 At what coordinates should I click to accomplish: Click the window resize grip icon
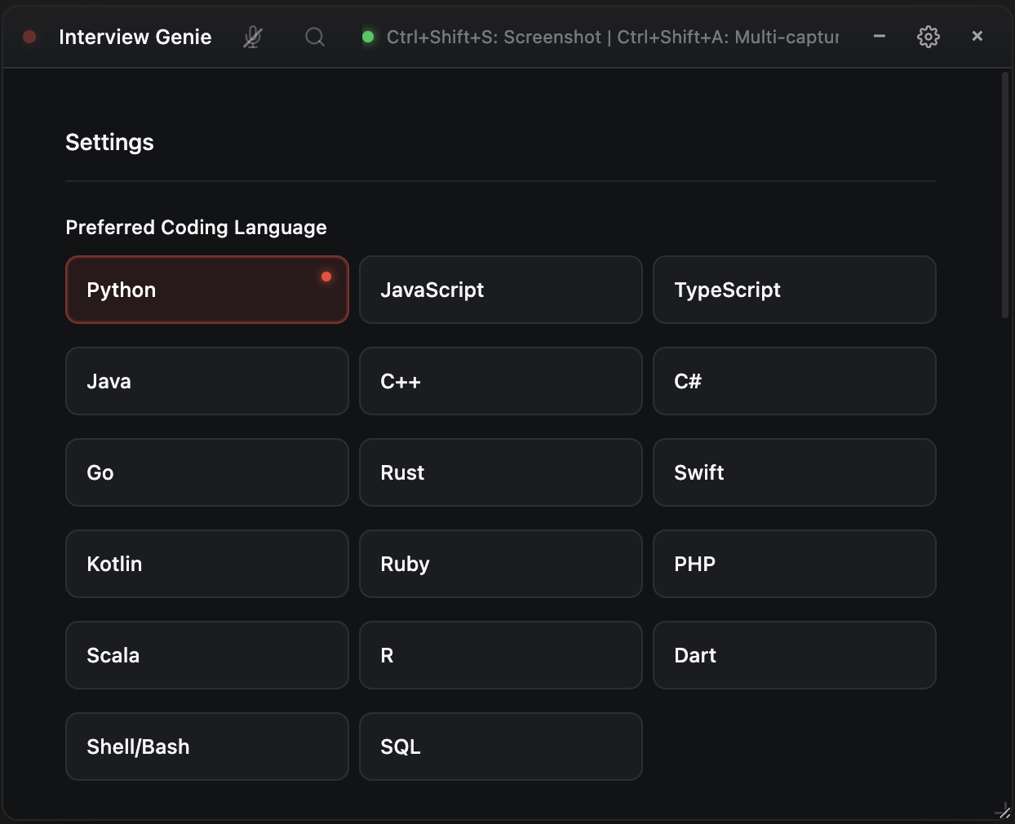pos(1004,812)
